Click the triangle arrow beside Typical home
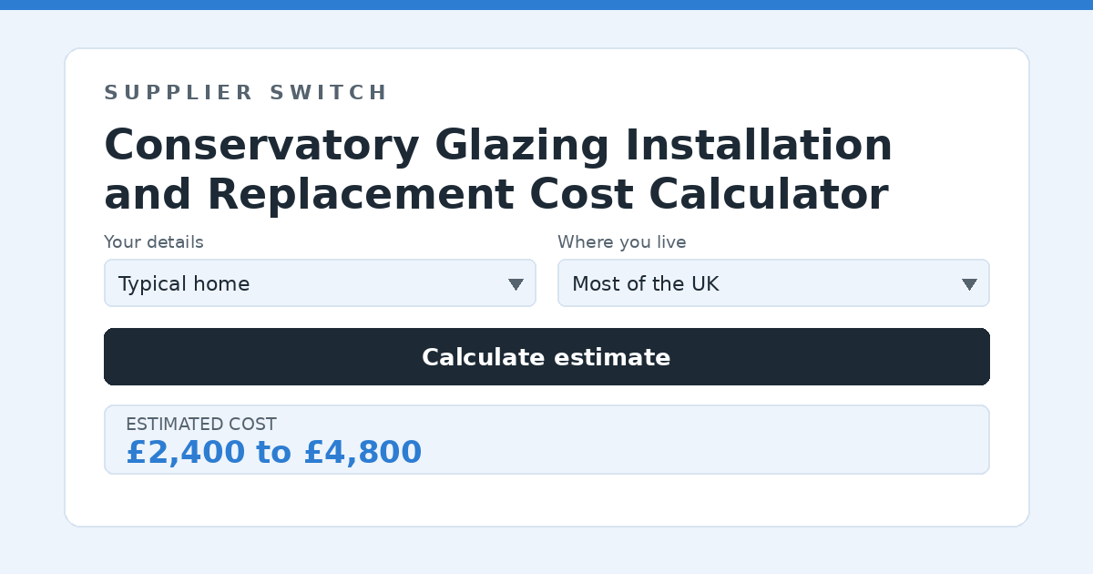 click(x=516, y=284)
